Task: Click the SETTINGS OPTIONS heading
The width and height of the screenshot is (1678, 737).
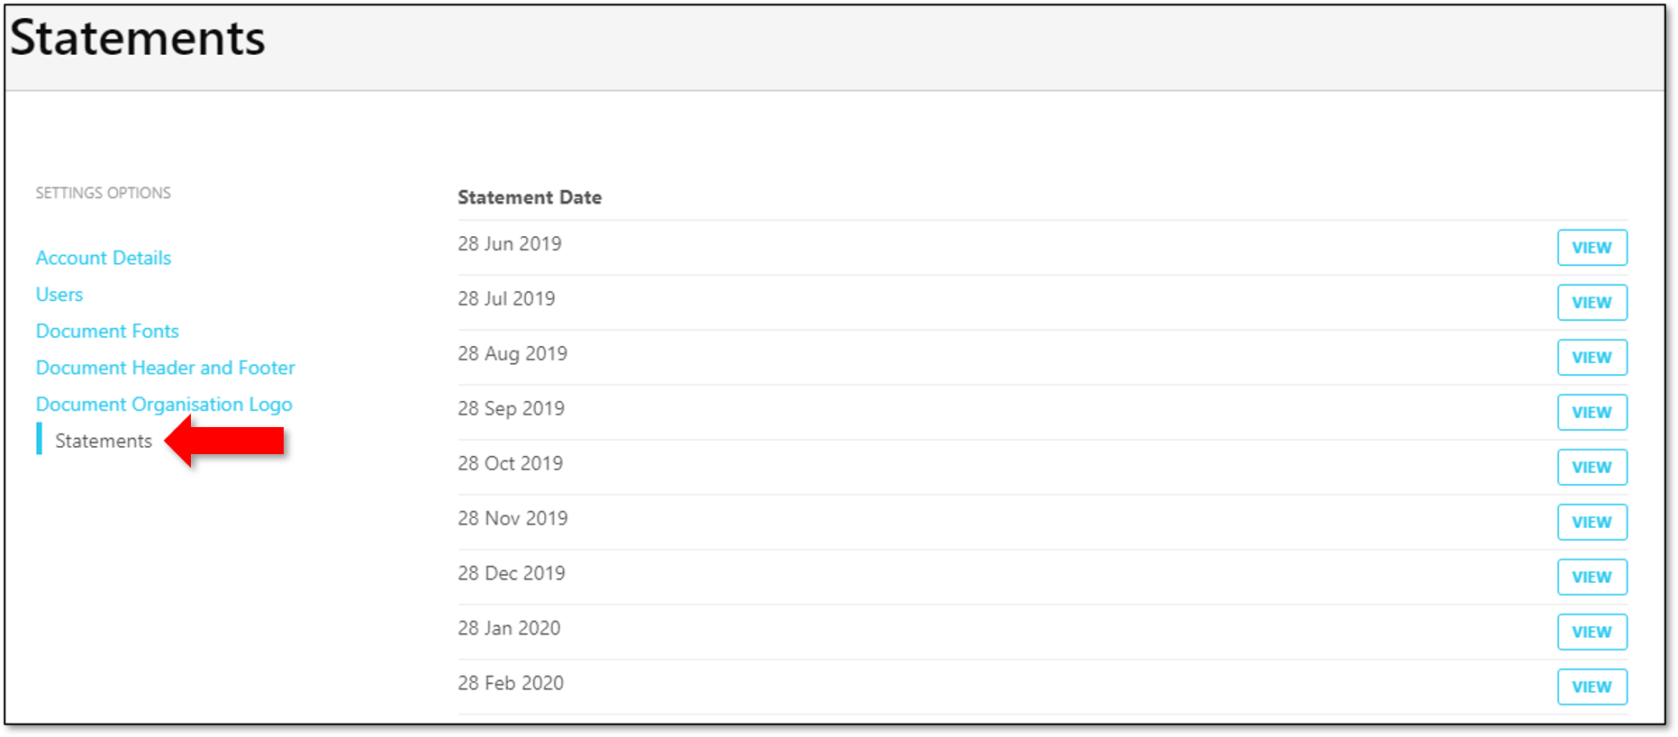Action: point(103,193)
